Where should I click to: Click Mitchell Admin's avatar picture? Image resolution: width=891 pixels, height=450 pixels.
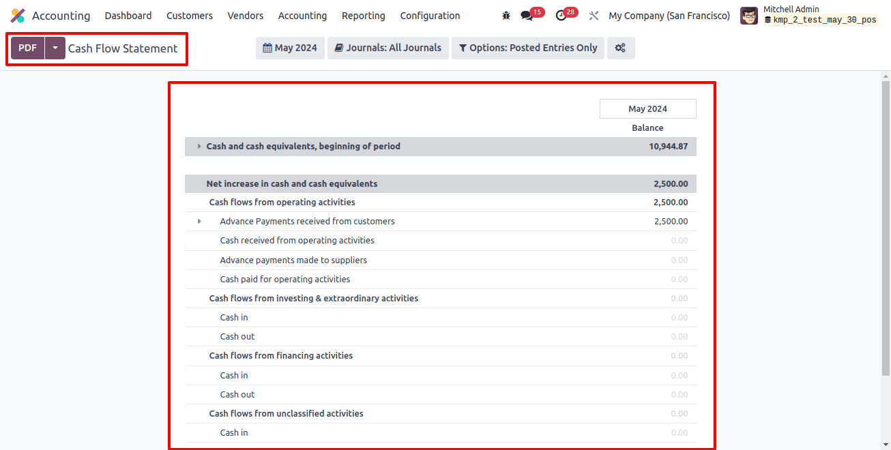[749, 16]
